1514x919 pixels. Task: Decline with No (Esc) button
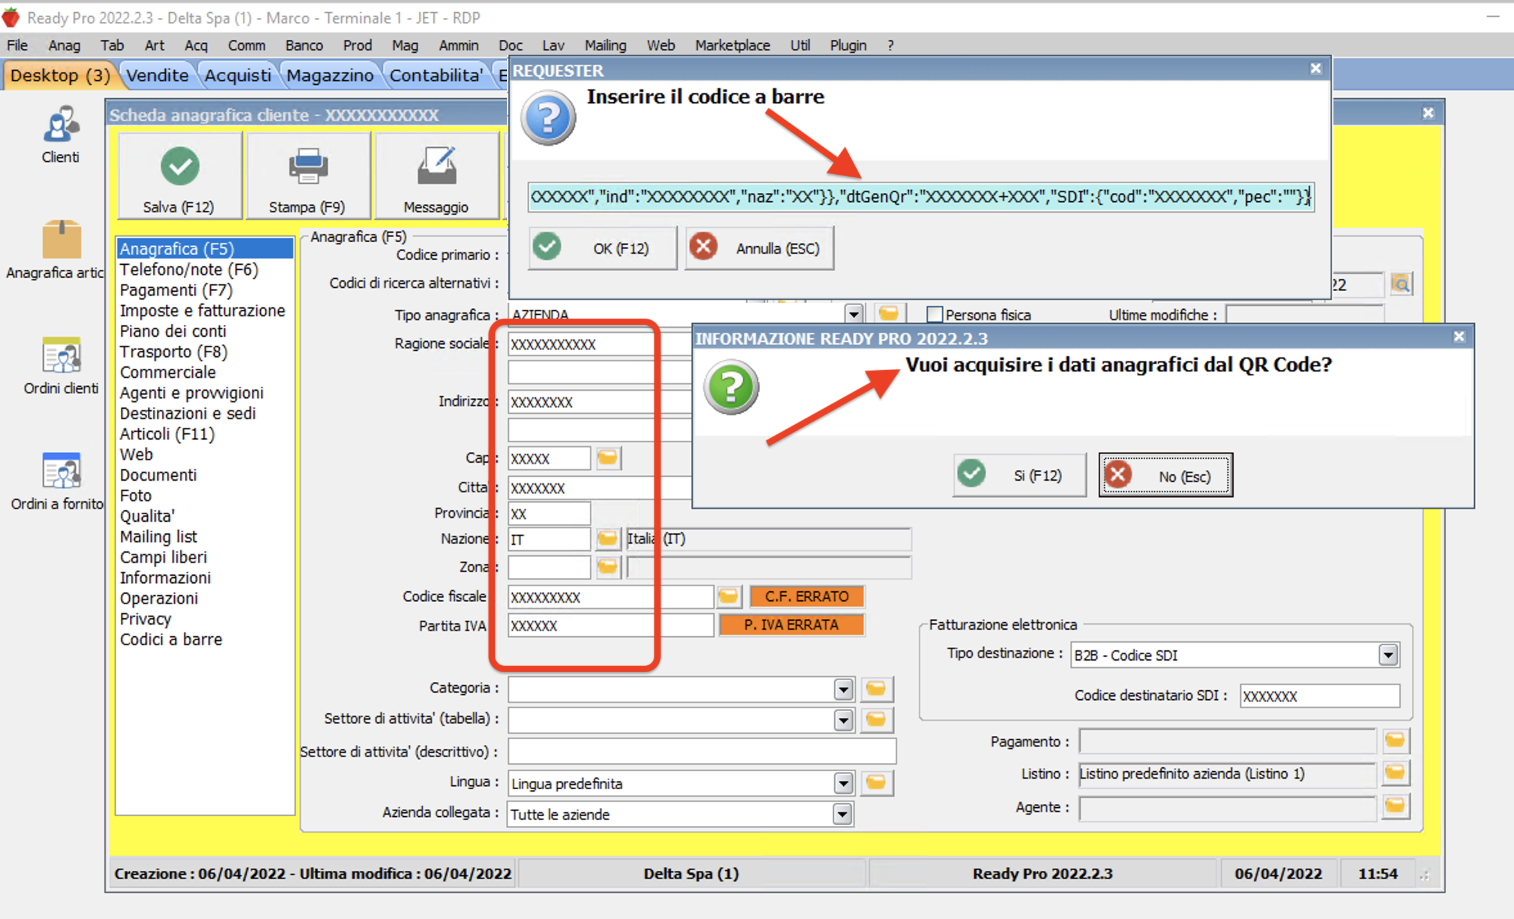click(x=1166, y=475)
